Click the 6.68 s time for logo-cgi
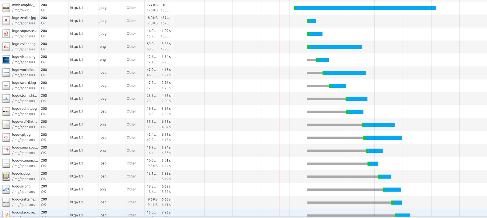Image resolution: width=487 pixels, height=218 pixels. tap(166, 135)
